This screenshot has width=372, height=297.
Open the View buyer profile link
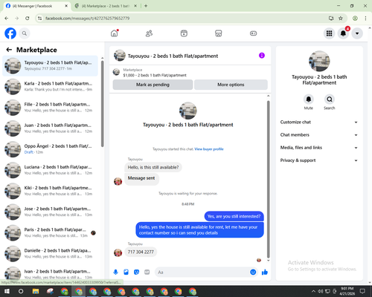pos(209,149)
